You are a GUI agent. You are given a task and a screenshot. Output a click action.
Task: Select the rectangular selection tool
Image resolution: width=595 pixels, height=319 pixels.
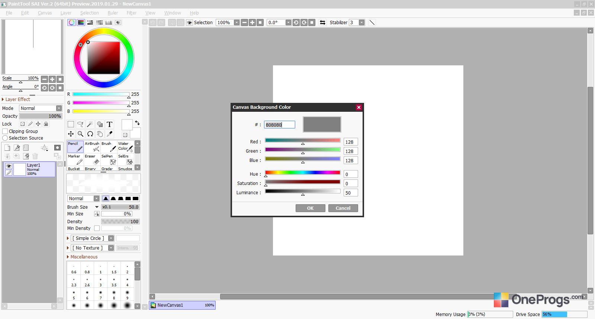click(x=71, y=124)
